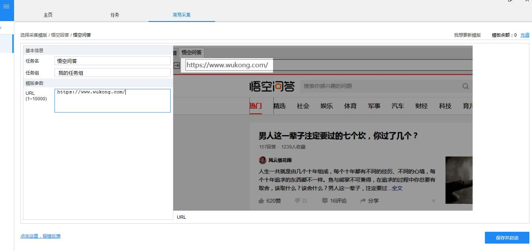Click the 点击这里，报错反馈 feedback link
This screenshot has height=251, width=532.
point(41,236)
